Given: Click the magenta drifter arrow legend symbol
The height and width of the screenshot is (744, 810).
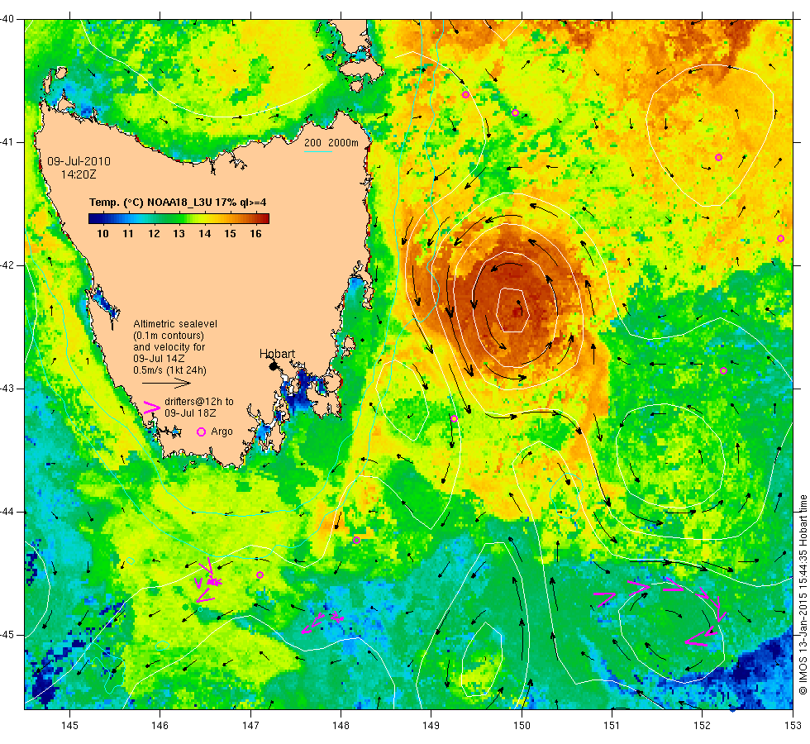Looking at the screenshot, I should click(x=151, y=407).
